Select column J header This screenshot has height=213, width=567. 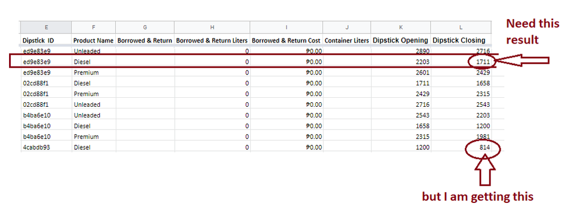pos(347,27)
